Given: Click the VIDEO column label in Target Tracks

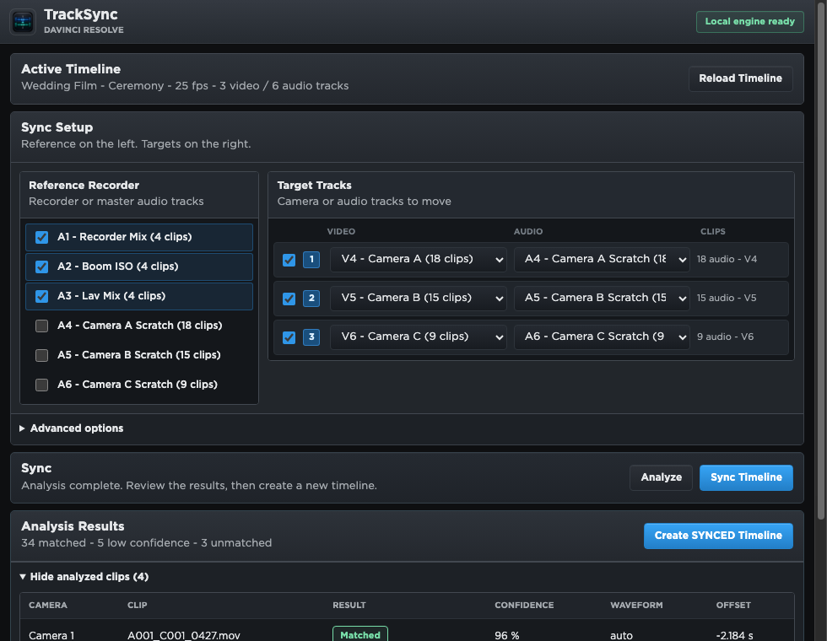Looking at the screenshot, I should 341,231.
